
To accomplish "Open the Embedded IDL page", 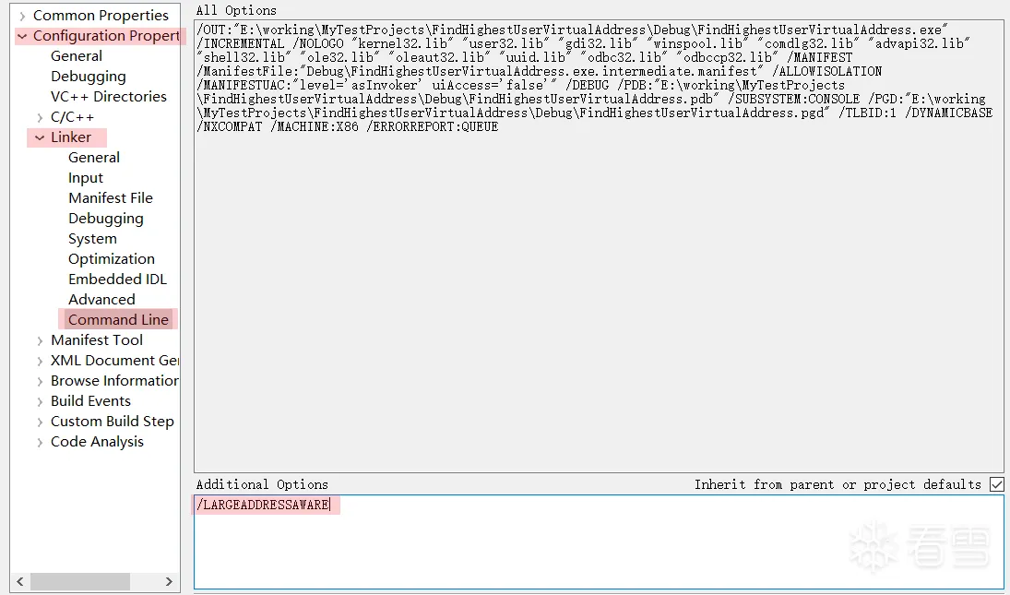I will click(117, 280).
